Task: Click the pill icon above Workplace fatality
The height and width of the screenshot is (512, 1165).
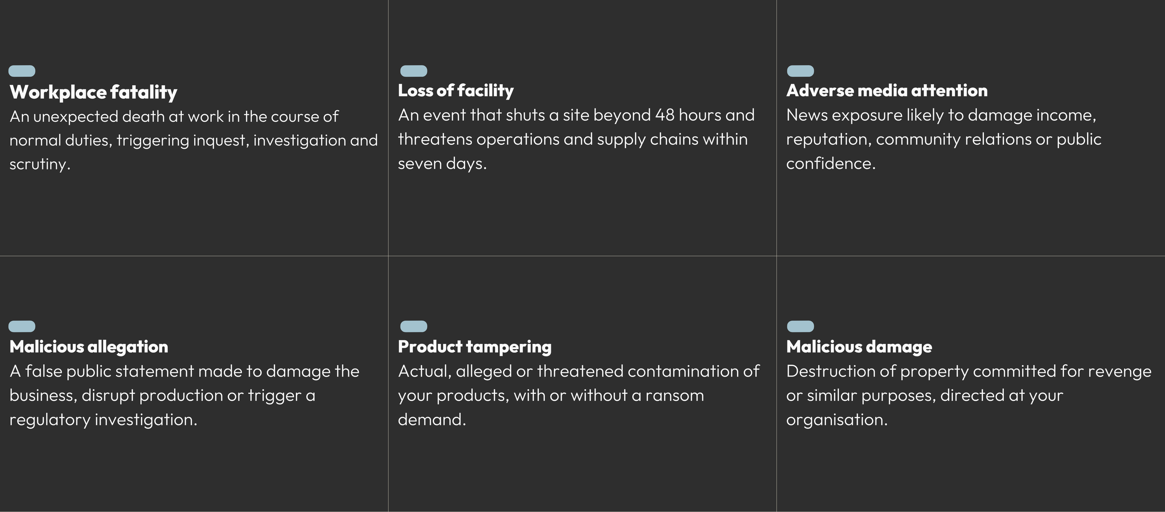Action: [22, 71]
